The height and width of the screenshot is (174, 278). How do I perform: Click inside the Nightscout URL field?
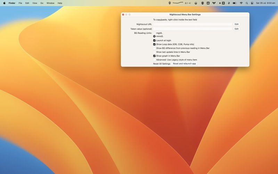(x=193, y=24)
